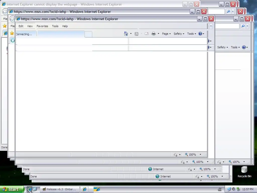Click the empty New Tab button
The image size is (257, 193).
point(88,34)
